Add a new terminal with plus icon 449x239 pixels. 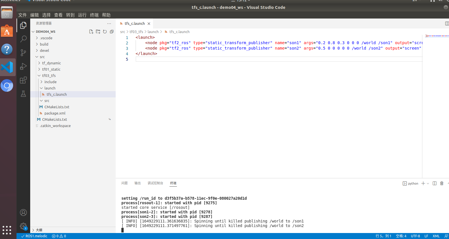coord(423,183)
